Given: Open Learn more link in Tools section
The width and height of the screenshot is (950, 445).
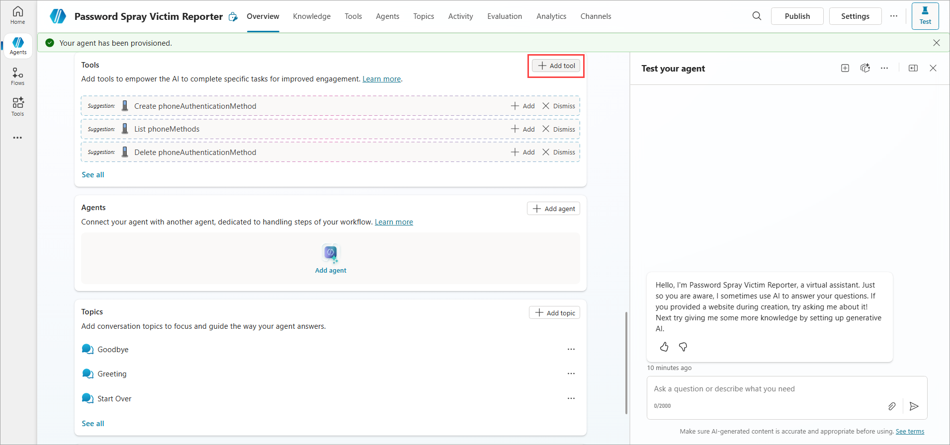Looking at the screenshot, I should pos(381,79).
